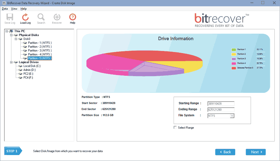
Task: Click the BitRecover app icon in title bar
Action: coord(4,3)
